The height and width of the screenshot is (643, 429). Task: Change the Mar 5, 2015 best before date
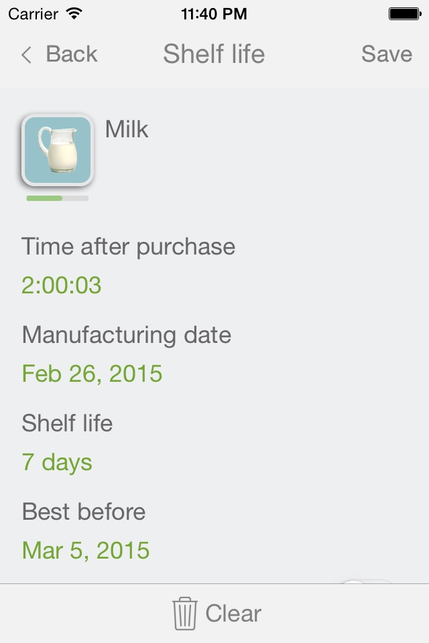point(86,551)
